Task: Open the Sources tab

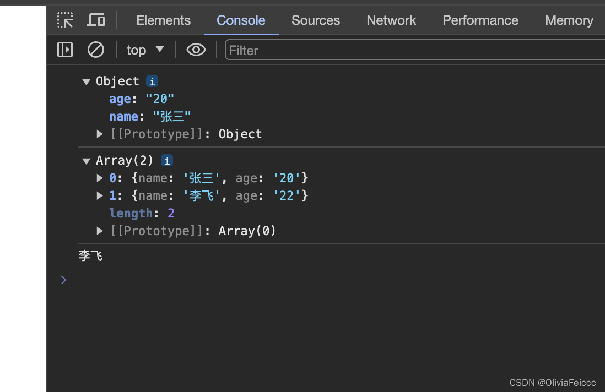Action: click(316, 20)
